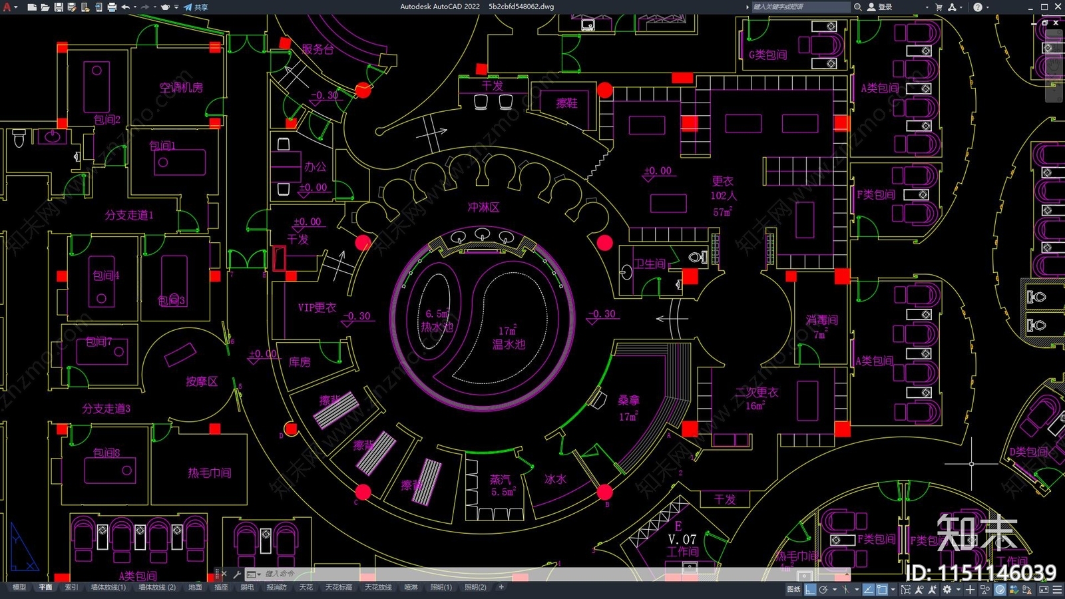
Task: Switch to the 天花标高 layout tab
Action: click(x=338, y=587)
